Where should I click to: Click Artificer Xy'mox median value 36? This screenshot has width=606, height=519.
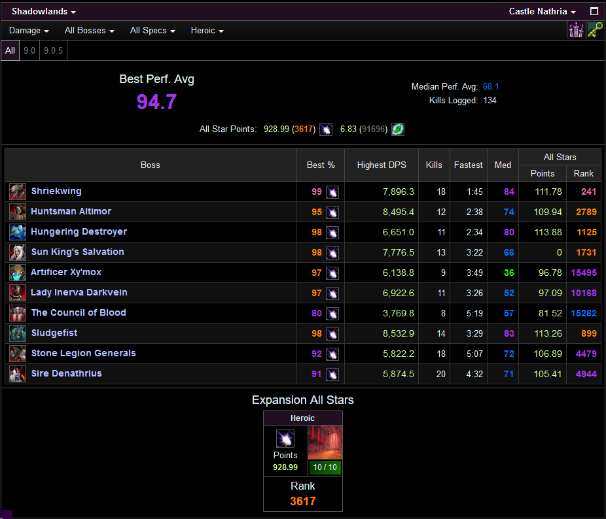click(509, 273)
